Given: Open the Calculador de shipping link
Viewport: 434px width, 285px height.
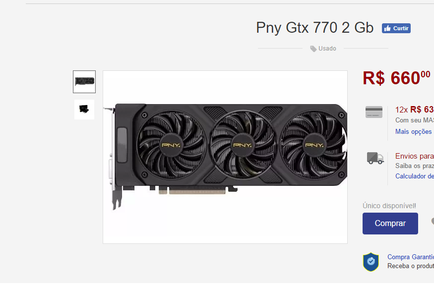Looking at the screenshot, I should tap(415, 176).
